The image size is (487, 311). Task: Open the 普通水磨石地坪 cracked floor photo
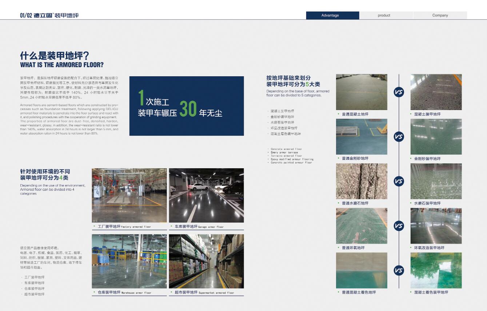click(x=362, y=181)
